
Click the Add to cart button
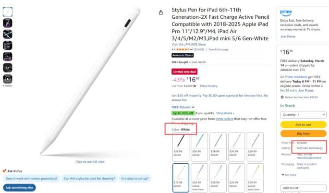(303, 125)
